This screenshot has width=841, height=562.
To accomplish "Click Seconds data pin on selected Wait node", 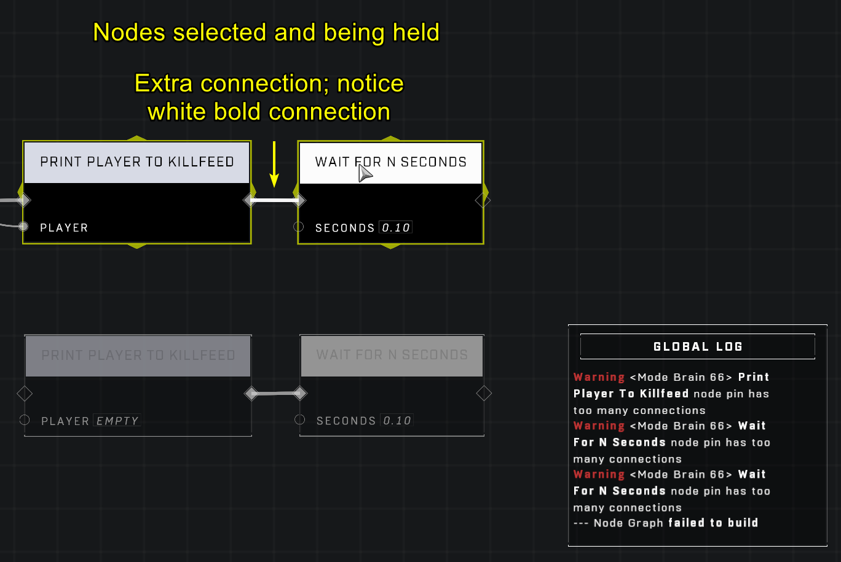I will 299,227.
